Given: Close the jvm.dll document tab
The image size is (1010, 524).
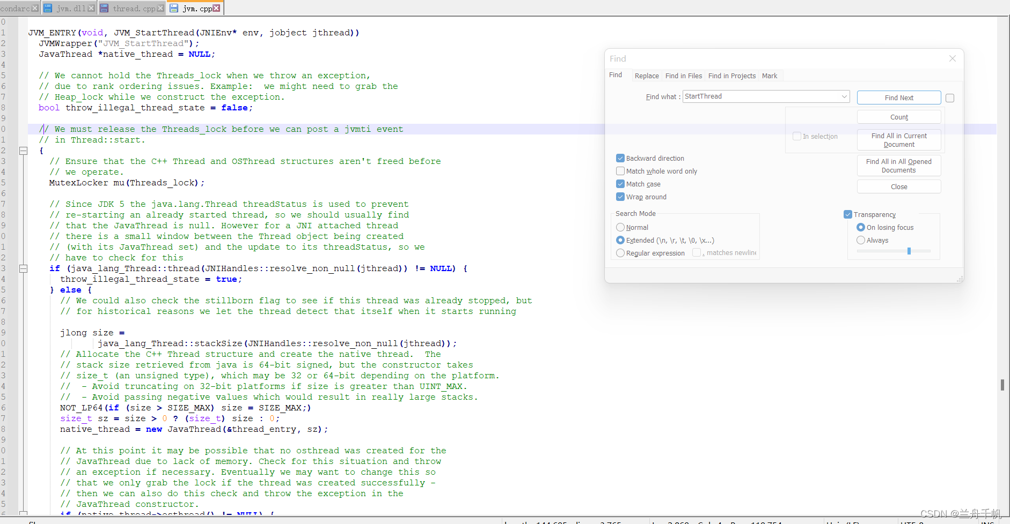Looking at the screenshot, I should [x=91, y=8].
